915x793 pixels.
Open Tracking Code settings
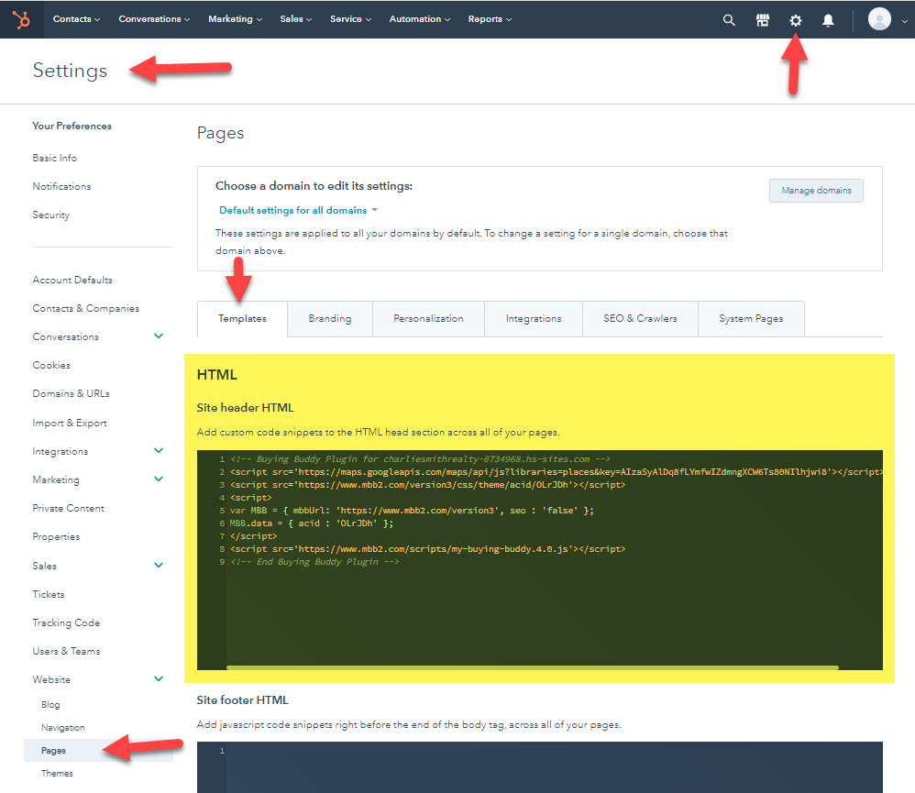[x=66, y=623]
